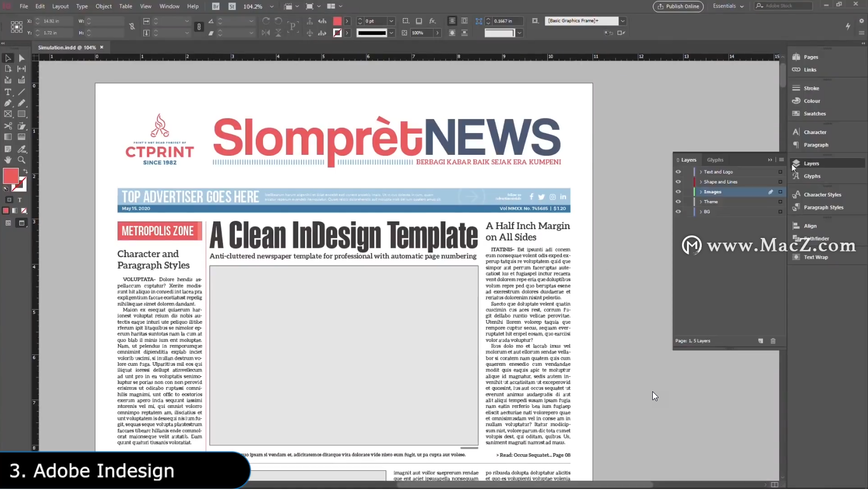
Task: Select the Type tool
Action: pos(8,92)
